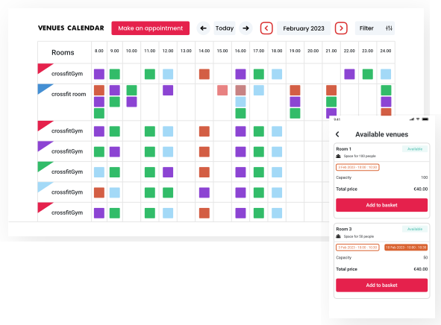Click the blue flag of crossfit room
Viewport: 441px width, 325px height.
(44, 88)
